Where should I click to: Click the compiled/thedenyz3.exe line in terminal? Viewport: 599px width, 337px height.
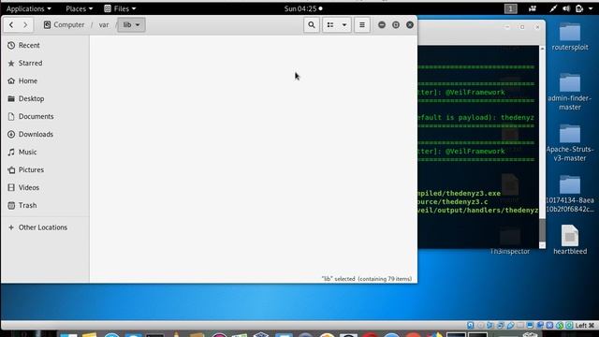click(x=459, y=194)
